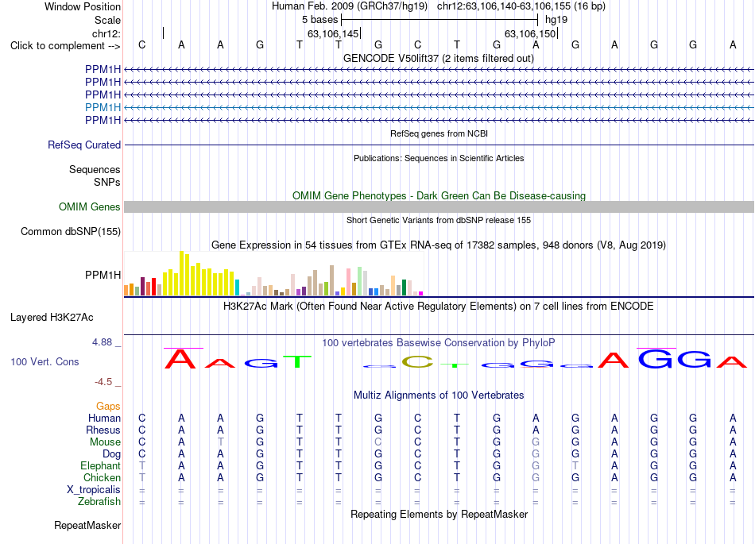Click the OMIM Gene Phenotypes track title
Viewport: 755px width, 544px height.
(439, 196)
